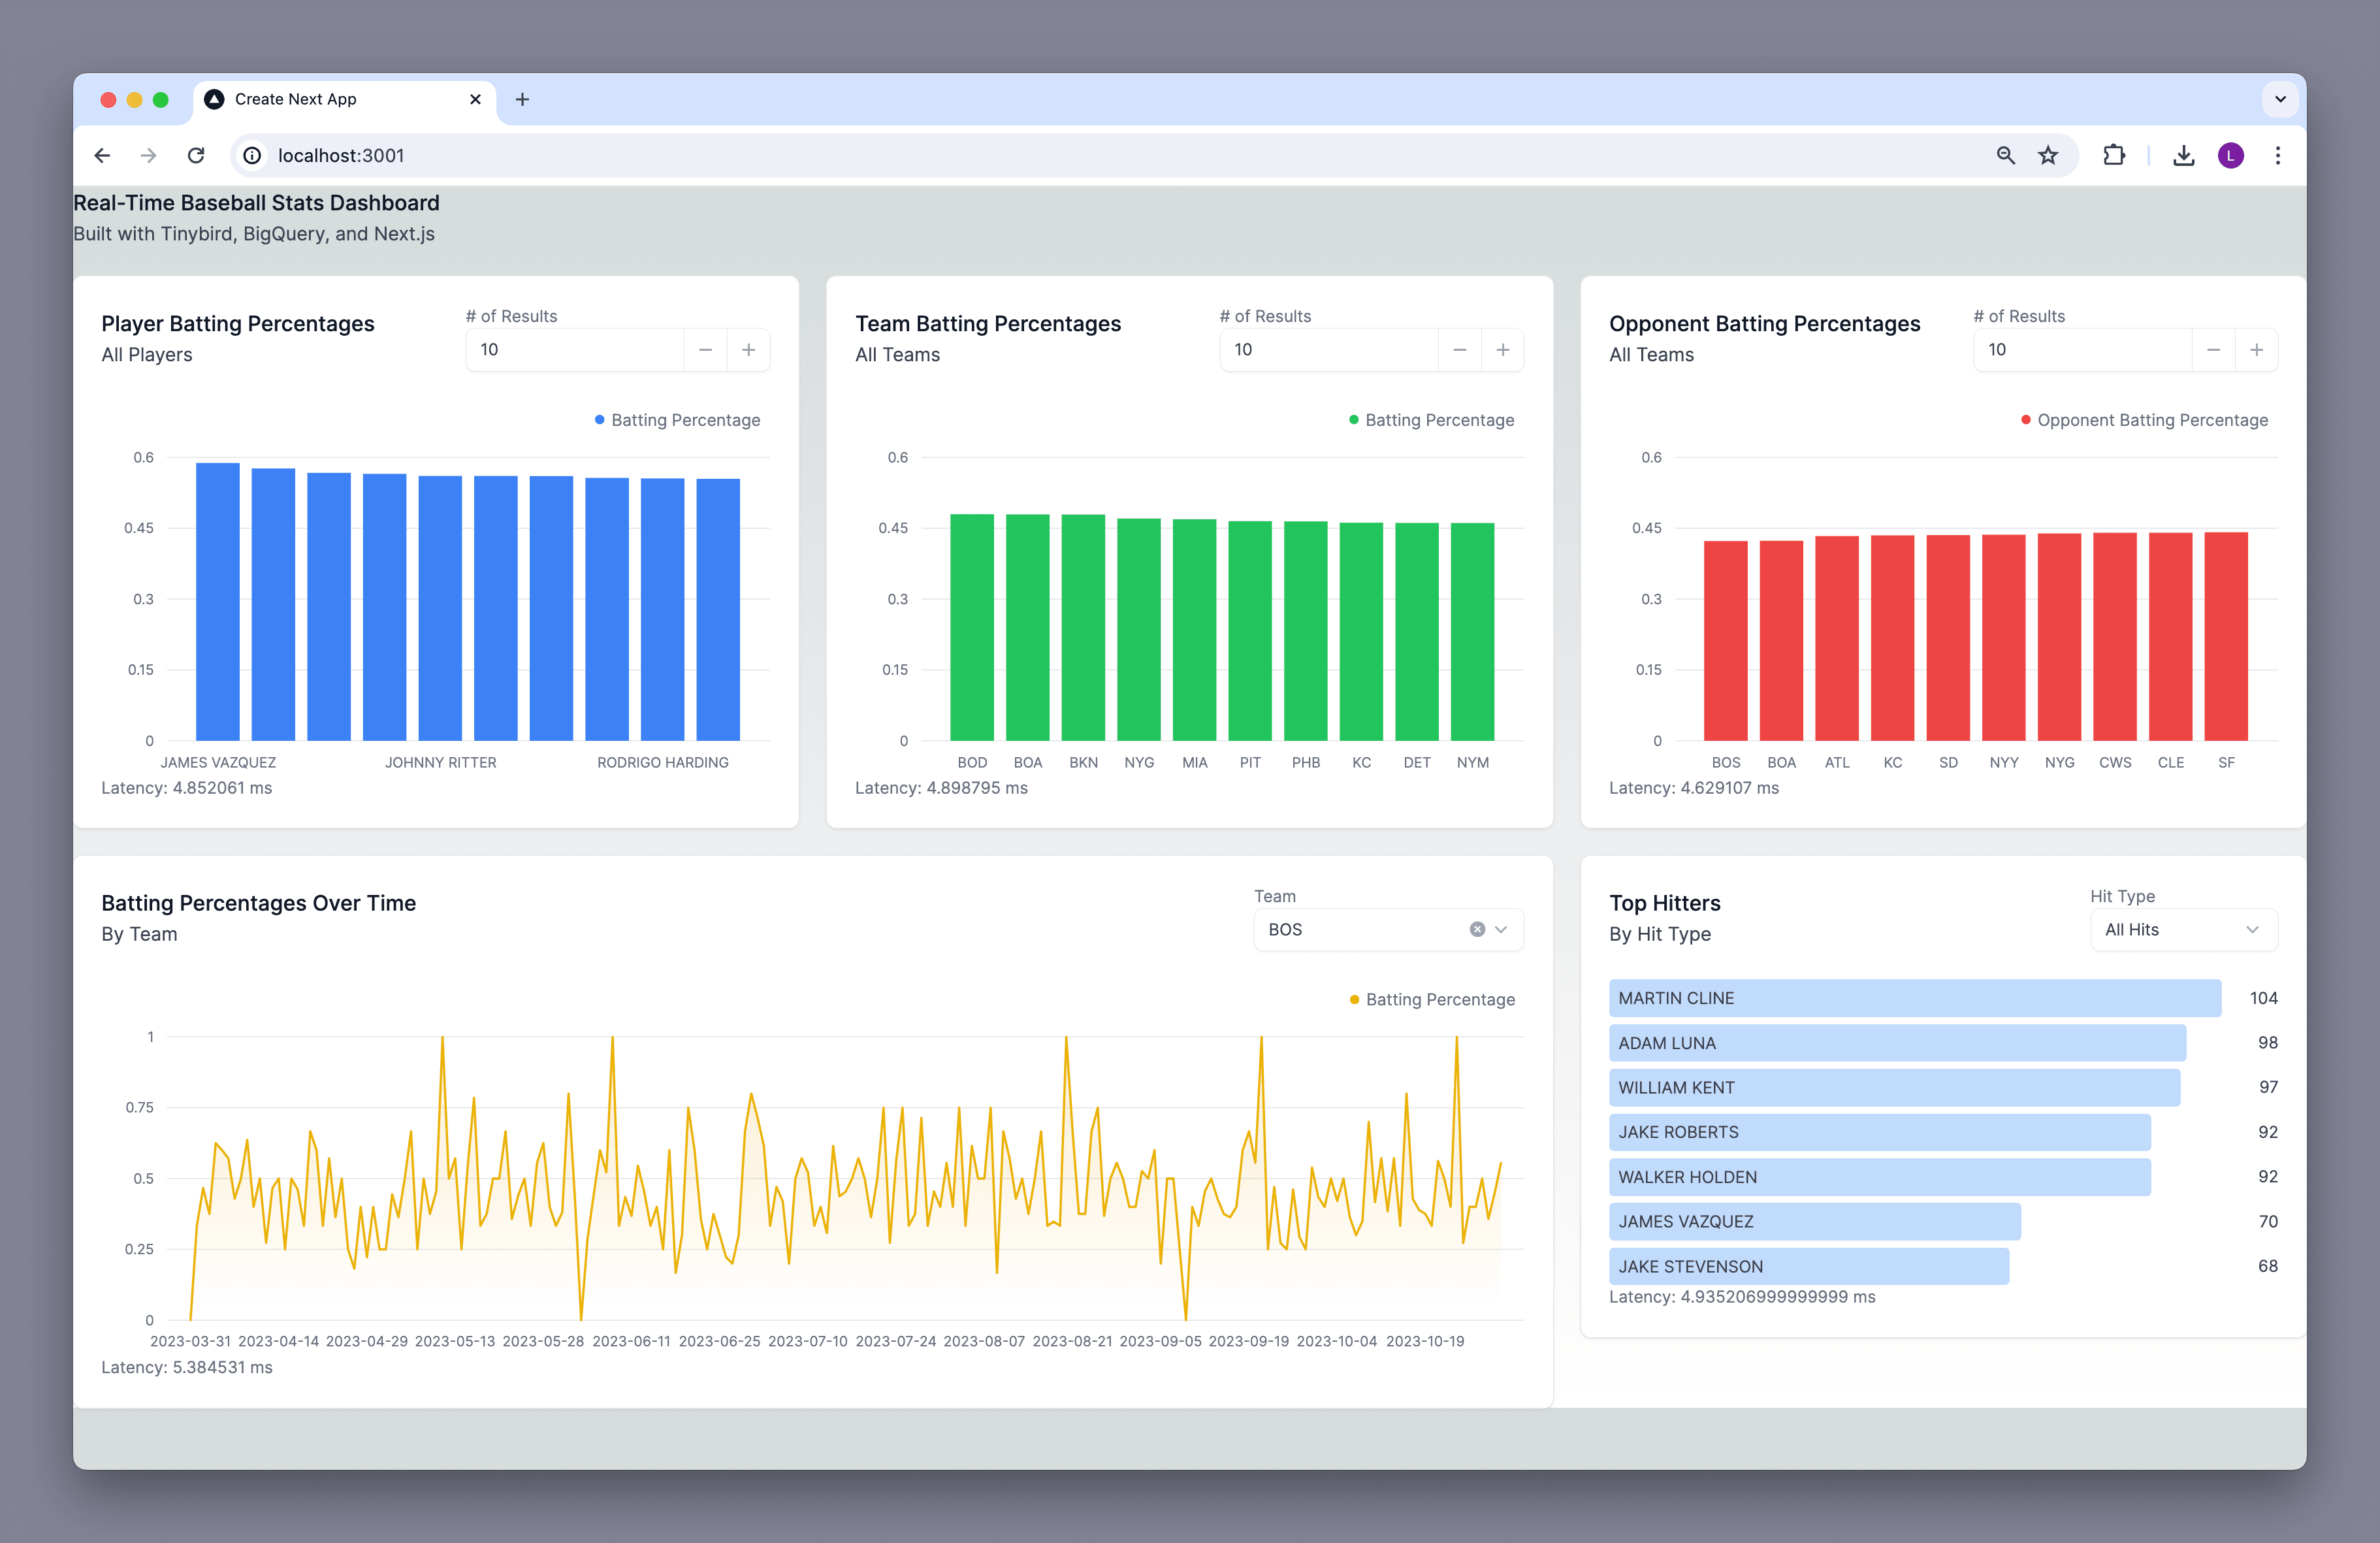The height and width of the screenshot is (1543, 2380).
Task: Increase Team Batting results count
Action: coord(1502,349)
